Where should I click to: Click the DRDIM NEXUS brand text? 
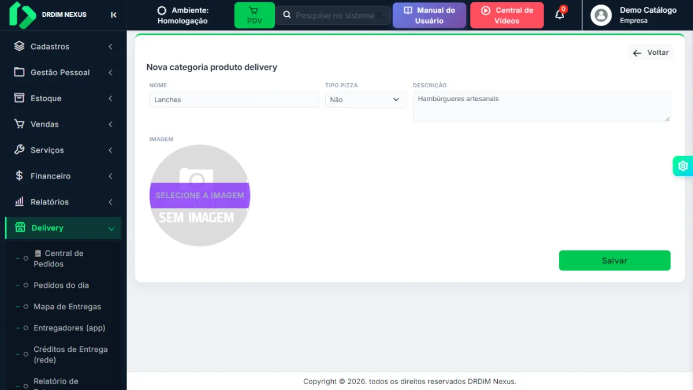point(64,14)
